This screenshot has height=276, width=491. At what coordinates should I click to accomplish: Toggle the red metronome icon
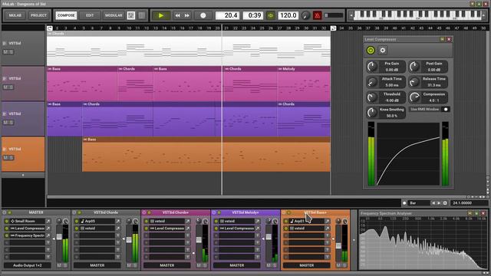(x=317, y=15)
